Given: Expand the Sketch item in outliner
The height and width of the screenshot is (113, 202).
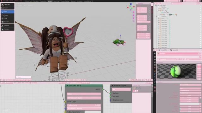Looking at the screenshot, I should pyautogui.click(x=158, y=9).
